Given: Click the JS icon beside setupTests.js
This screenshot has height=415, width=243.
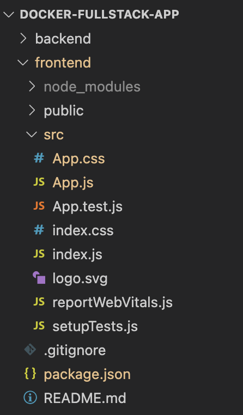Looking at the screenshot, I should point(39,326).
